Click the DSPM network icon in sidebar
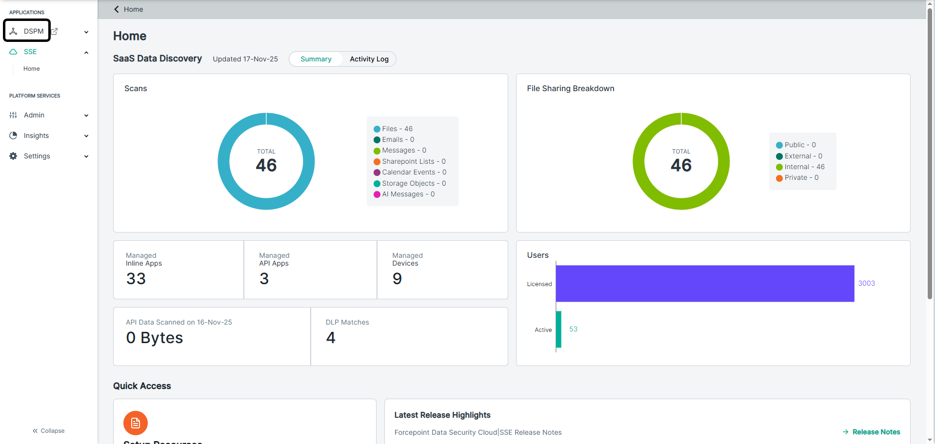Image resolution: width=935 pixels, height=444 pixels. coord(14,31)
